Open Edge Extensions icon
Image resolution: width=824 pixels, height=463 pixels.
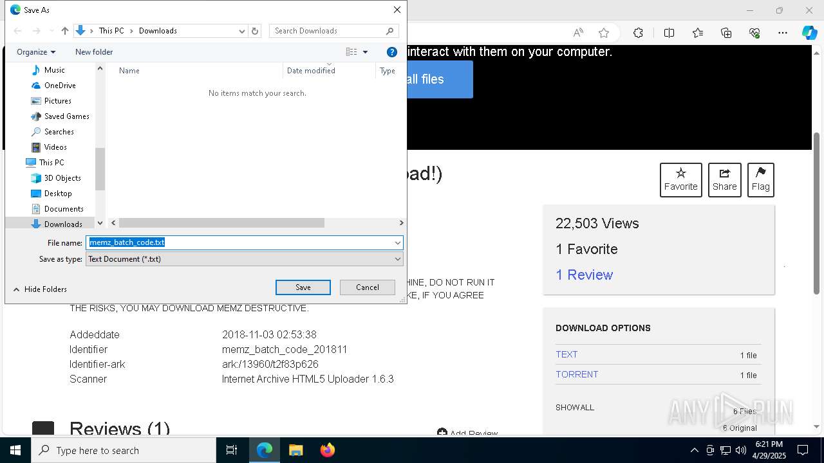(638, 33)
